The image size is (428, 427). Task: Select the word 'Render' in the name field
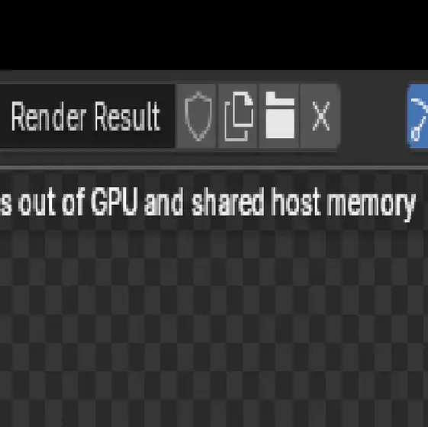point(49,117)
